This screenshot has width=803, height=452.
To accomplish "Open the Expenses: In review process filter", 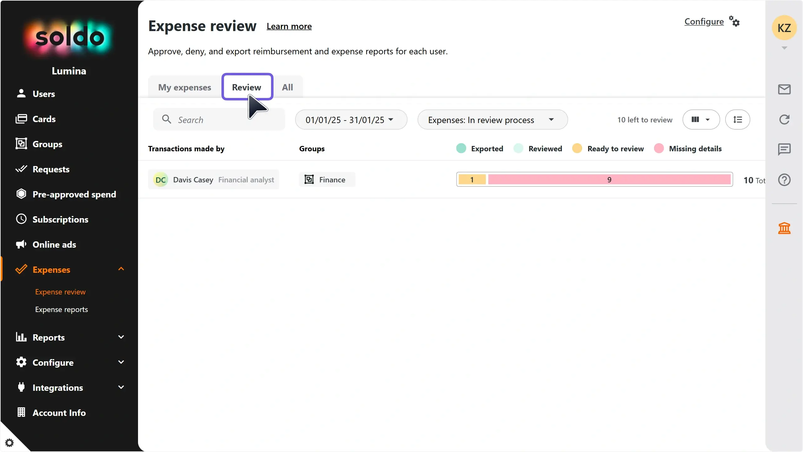I will (492, 120).
